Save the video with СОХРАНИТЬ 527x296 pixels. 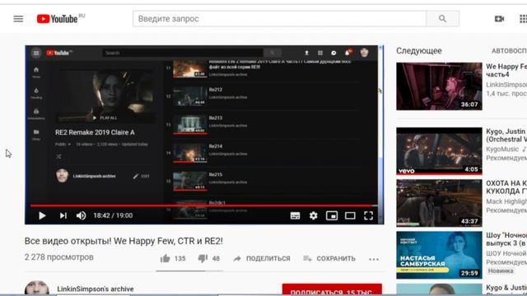click(329, 258)
